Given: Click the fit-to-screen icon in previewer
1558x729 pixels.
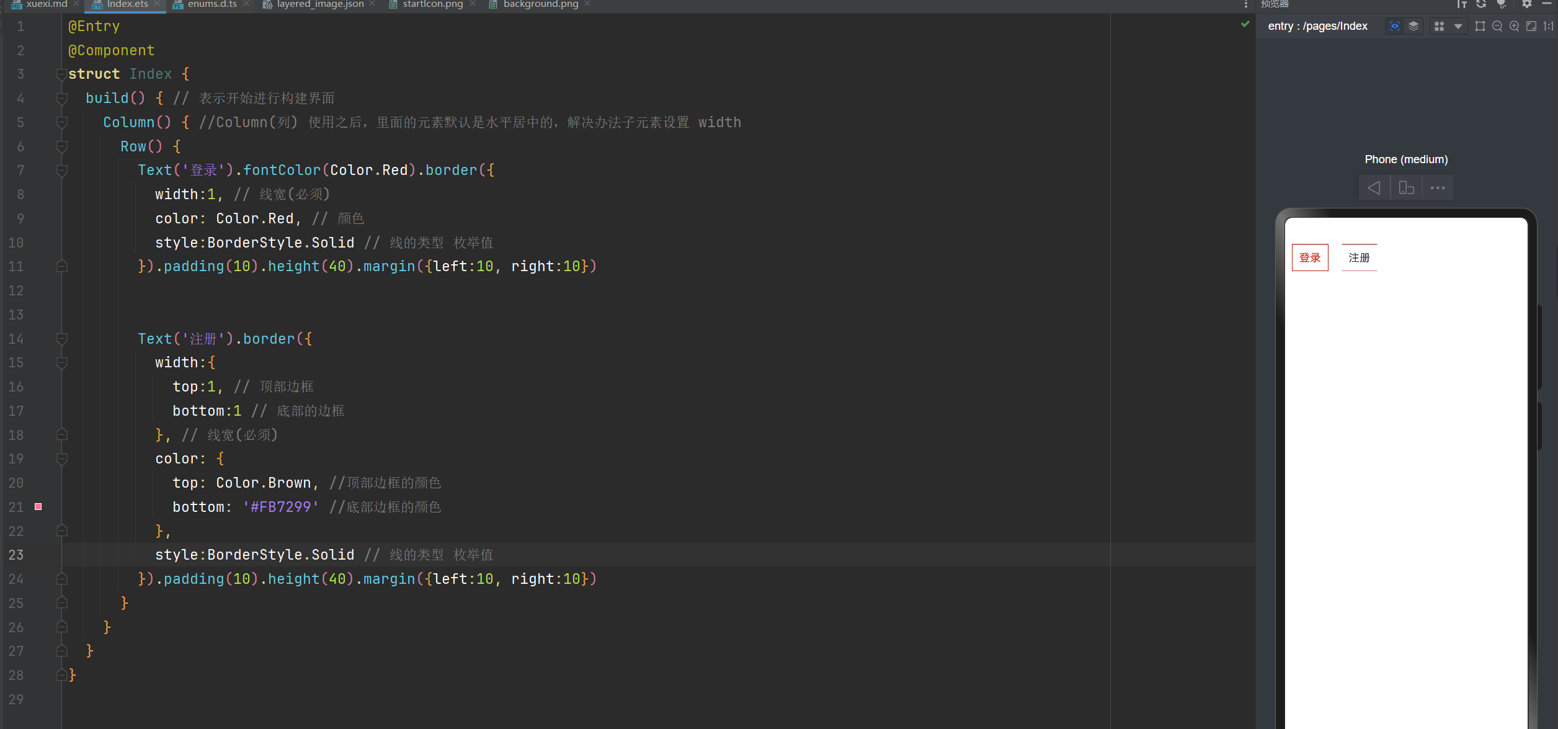Looking at the screenshot, I should click(x=1531, y=26).
